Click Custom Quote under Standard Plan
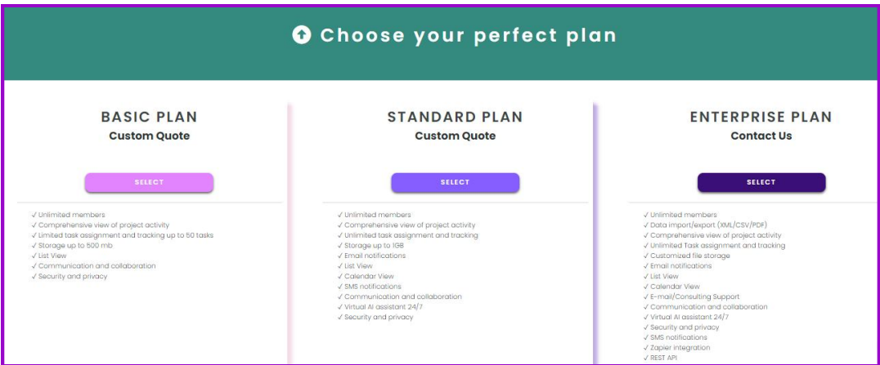The width and height of the screenshot is (880, 365). [x=455, y=136]
